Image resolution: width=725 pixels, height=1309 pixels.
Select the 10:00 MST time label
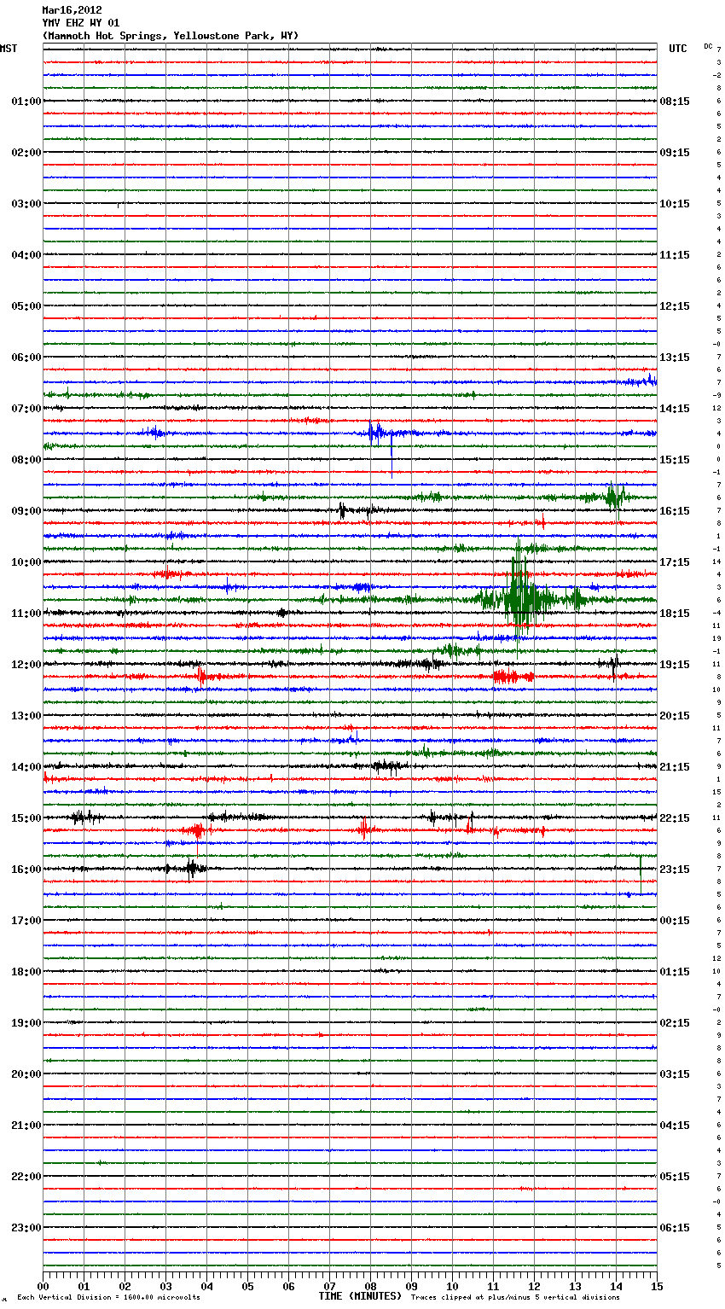coord(26,562)
